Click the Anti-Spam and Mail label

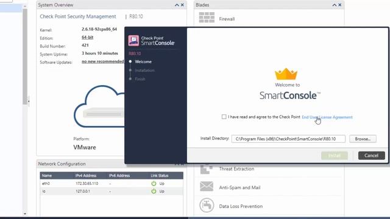(239, 187)
